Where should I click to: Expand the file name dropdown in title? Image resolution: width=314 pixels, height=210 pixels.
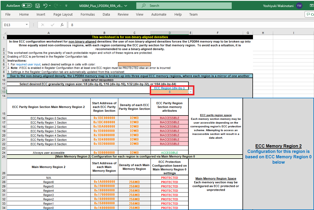(x=126, y=6)
